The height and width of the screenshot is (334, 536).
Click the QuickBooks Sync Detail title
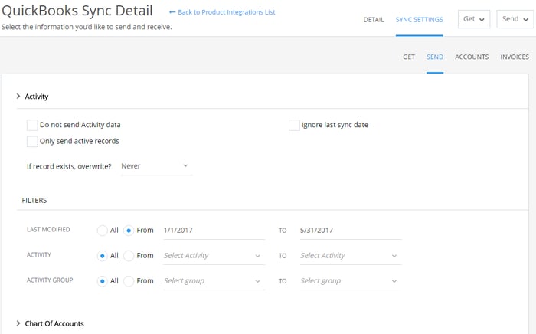point(77,11)
